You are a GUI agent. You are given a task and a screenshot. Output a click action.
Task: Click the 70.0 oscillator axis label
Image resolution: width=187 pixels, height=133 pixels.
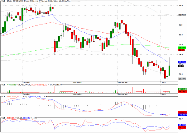click(x=180, y=119)
